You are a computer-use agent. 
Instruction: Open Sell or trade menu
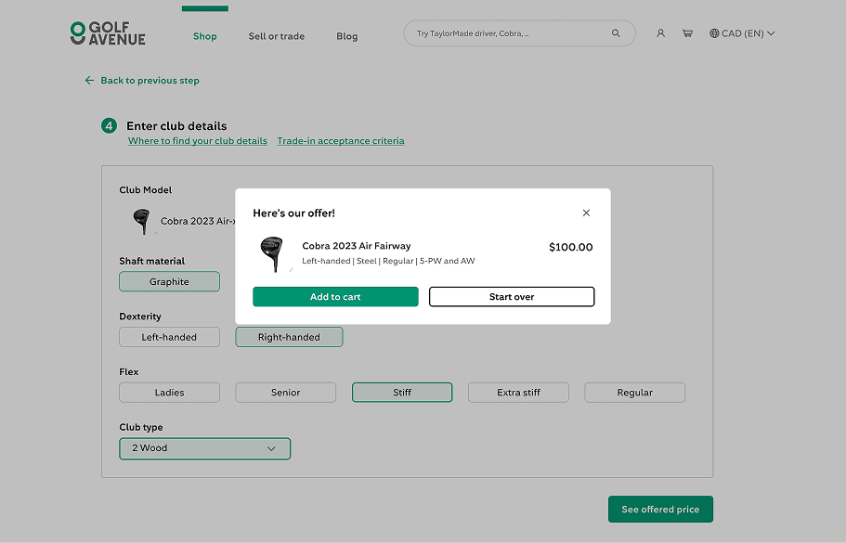coord(276,36)
